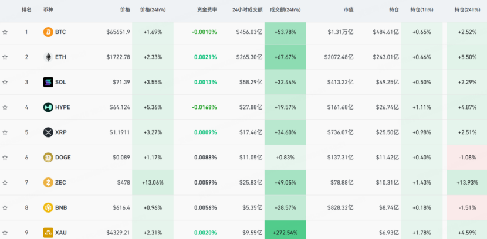Toggle the star next to ZEC
This screenshot has width=487, height=239.
5,183
